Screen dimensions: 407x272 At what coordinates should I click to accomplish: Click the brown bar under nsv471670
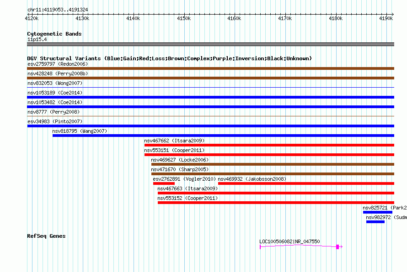[273, 174]
